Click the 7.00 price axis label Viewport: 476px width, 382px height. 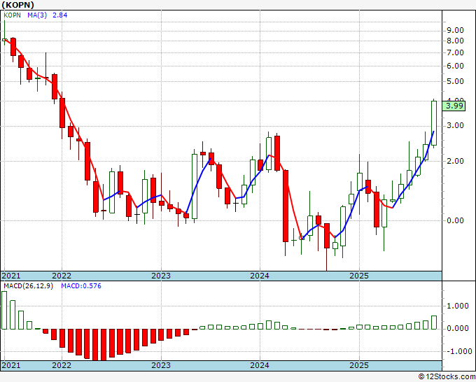pos(455,52)
